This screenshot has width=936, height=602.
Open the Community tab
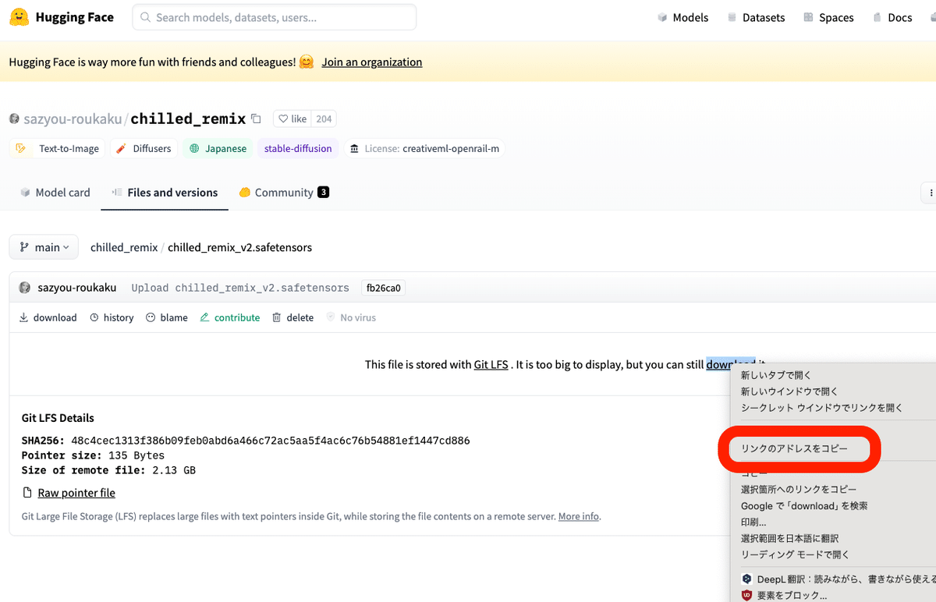pos(284,193)
